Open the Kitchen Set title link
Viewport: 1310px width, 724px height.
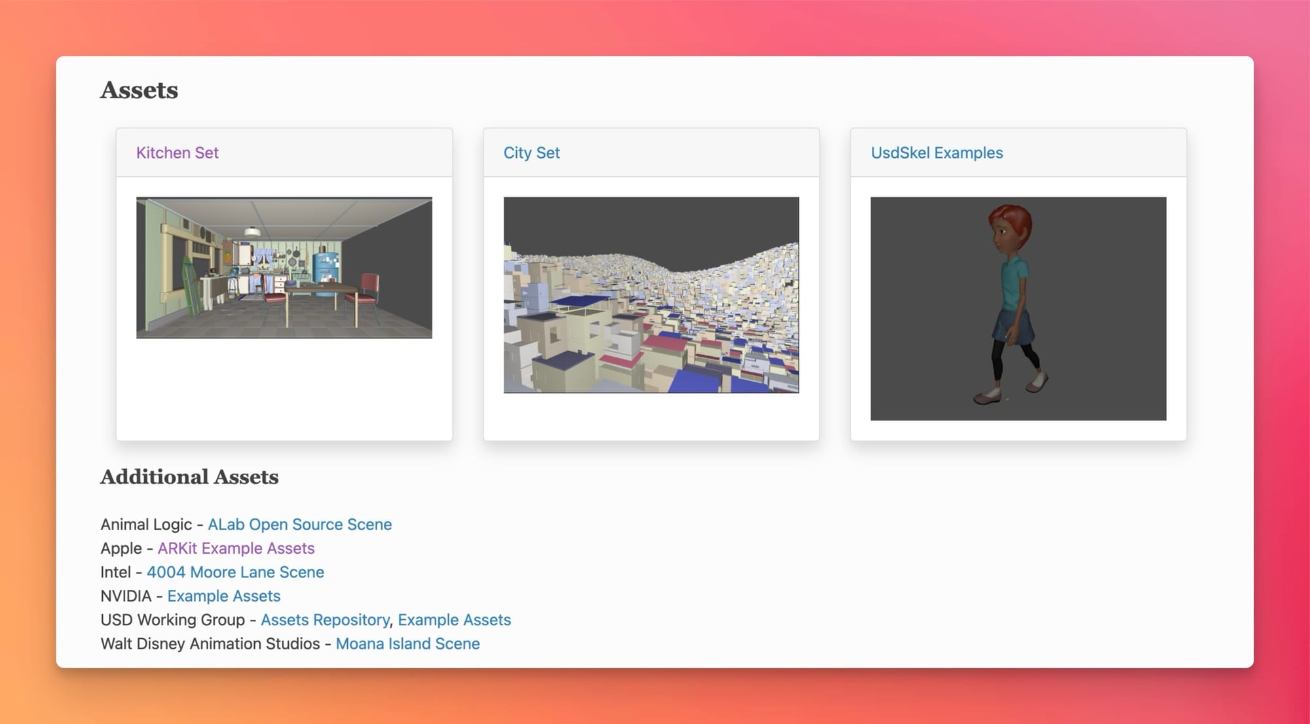tap(177, 153)
